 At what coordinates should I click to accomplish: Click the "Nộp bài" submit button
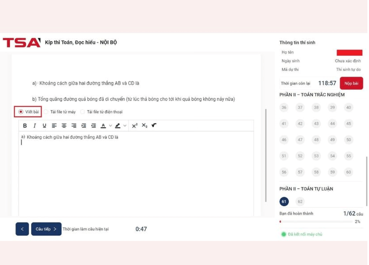click(x=351, y=83)
